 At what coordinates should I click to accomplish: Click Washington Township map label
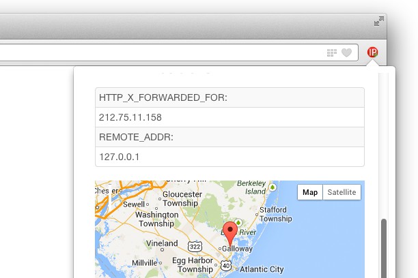157,219
